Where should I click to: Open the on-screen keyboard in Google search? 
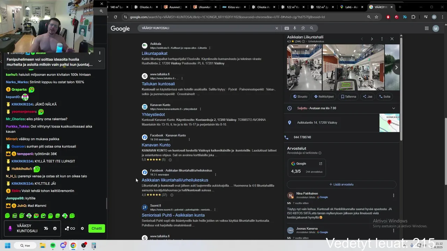287,28
